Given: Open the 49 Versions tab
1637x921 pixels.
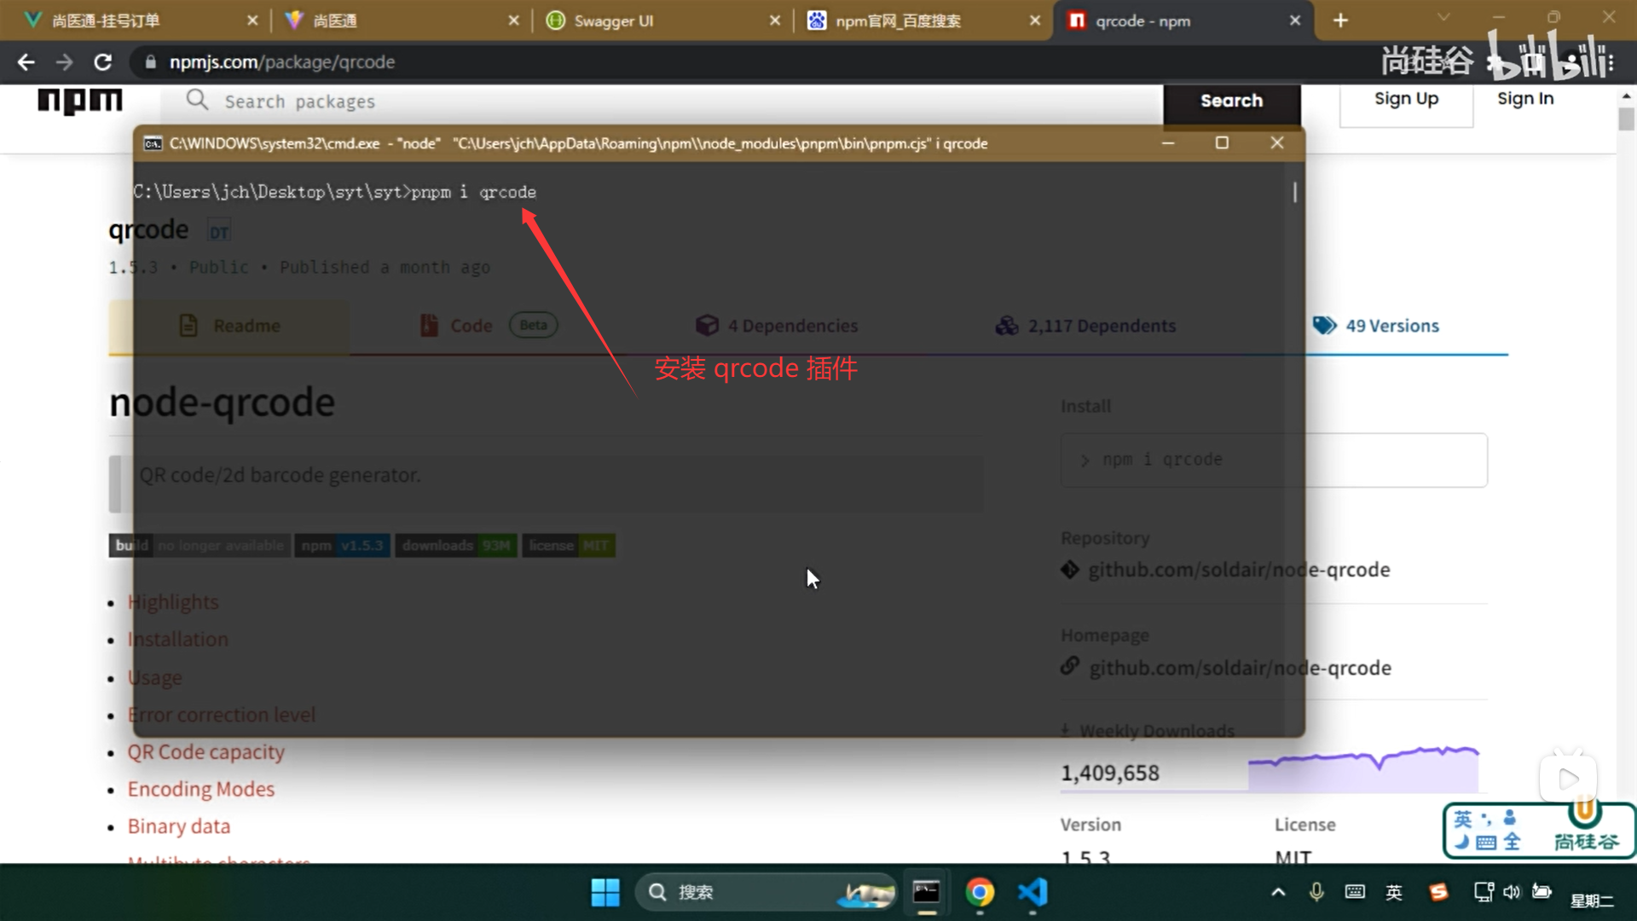Looking at the screenshot, I should click(x=1376, y=326).
